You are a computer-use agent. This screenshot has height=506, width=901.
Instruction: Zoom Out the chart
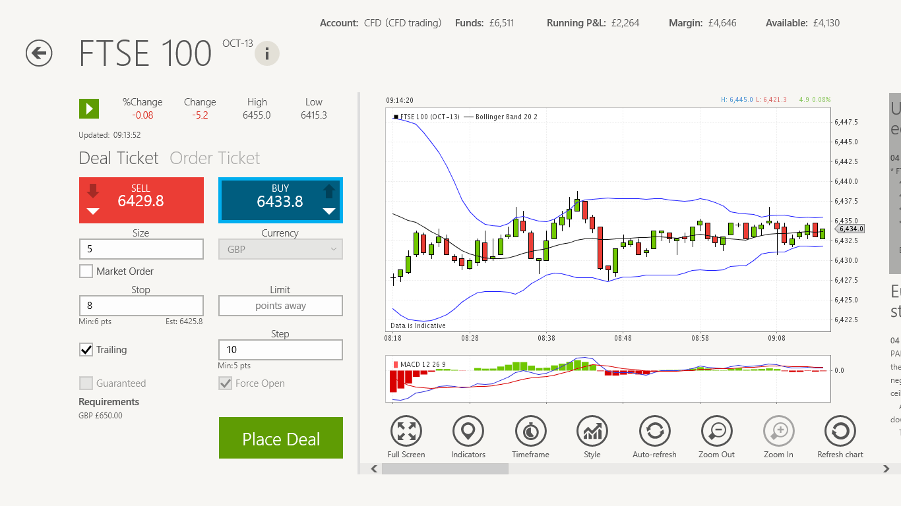(x=716, y=432)
